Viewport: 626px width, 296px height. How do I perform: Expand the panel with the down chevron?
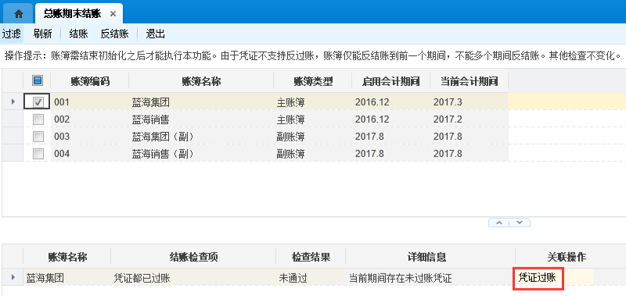click(519, 223)
